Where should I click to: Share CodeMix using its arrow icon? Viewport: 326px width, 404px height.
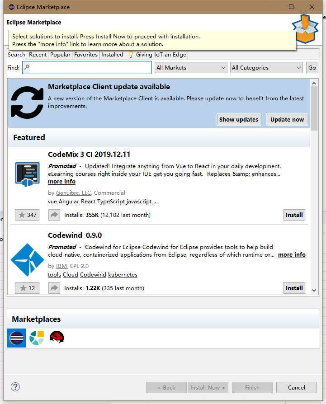point(54,215)
